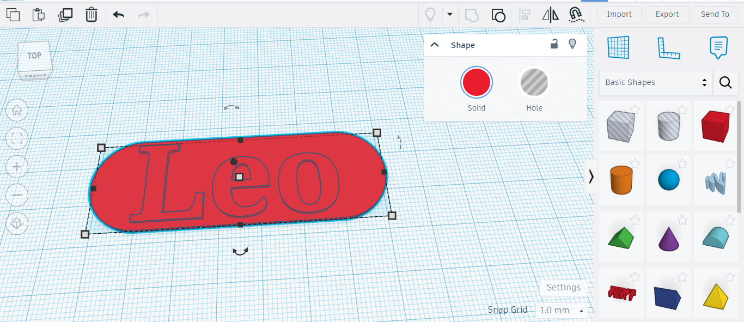This screenshot has width=744, height=322.
Task: Click the Mirror tool icon
Action: pos(551,14)
